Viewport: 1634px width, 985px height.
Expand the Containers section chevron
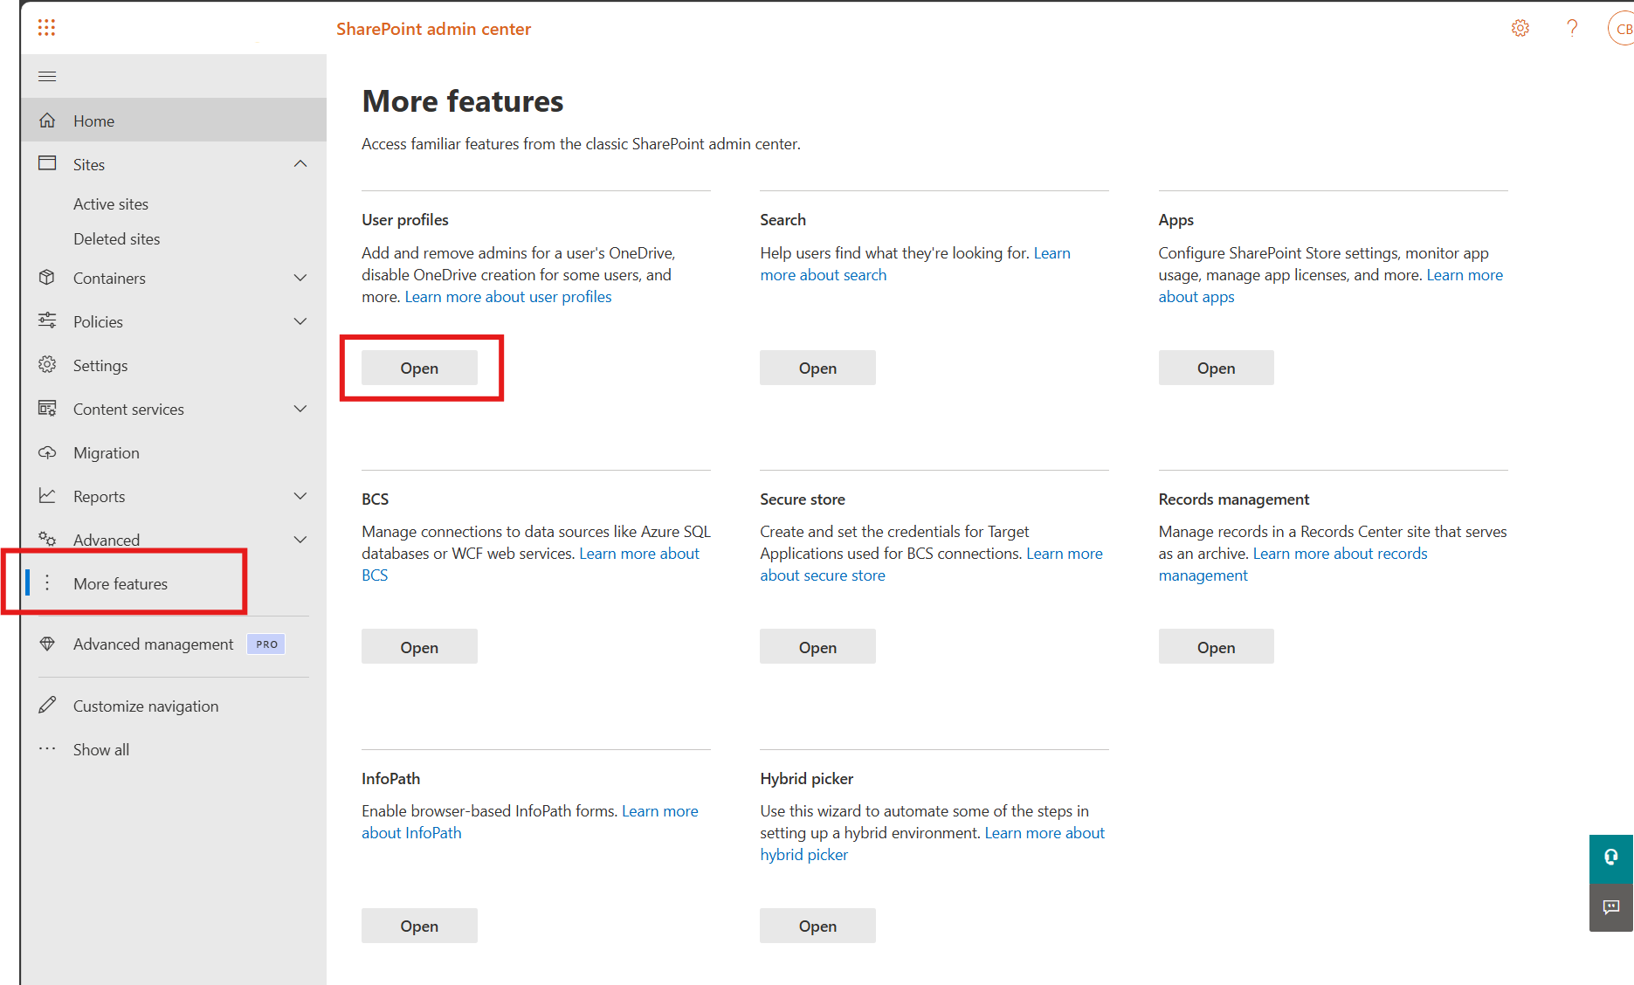click(300, 278)
